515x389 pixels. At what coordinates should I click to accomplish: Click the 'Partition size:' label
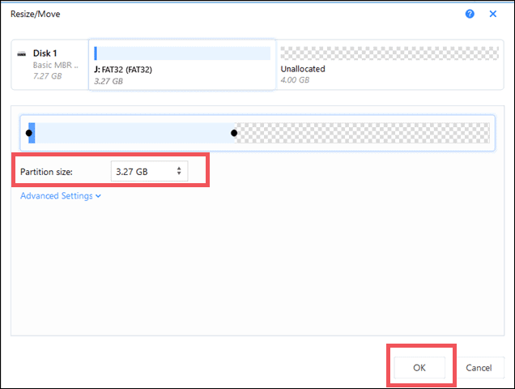[x=46, y=172]
